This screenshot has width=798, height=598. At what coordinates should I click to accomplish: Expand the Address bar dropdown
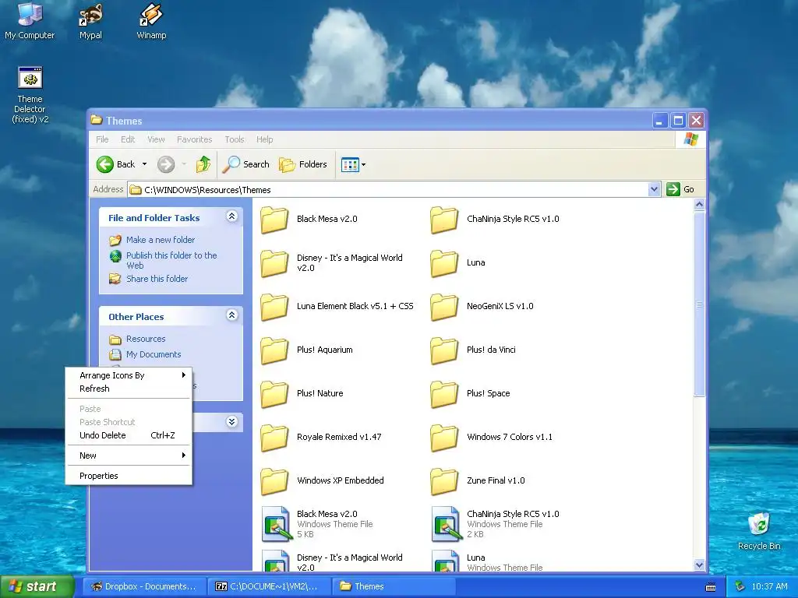coord(654,189)
